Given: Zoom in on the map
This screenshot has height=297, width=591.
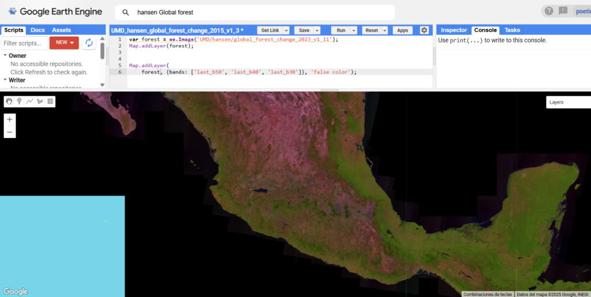Looking at the screenshot, I should pos(10,120).
